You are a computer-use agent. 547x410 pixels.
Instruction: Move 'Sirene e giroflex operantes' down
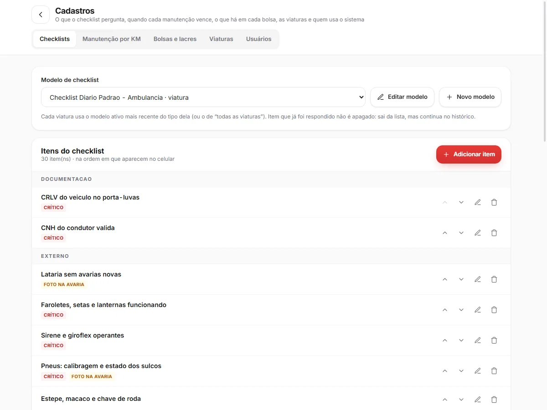click(461, 340)
